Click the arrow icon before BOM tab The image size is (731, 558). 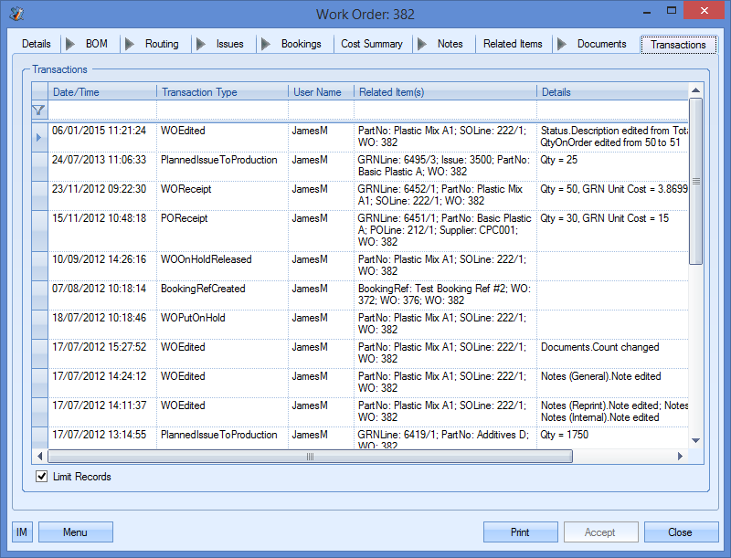[x=70, y=44]
